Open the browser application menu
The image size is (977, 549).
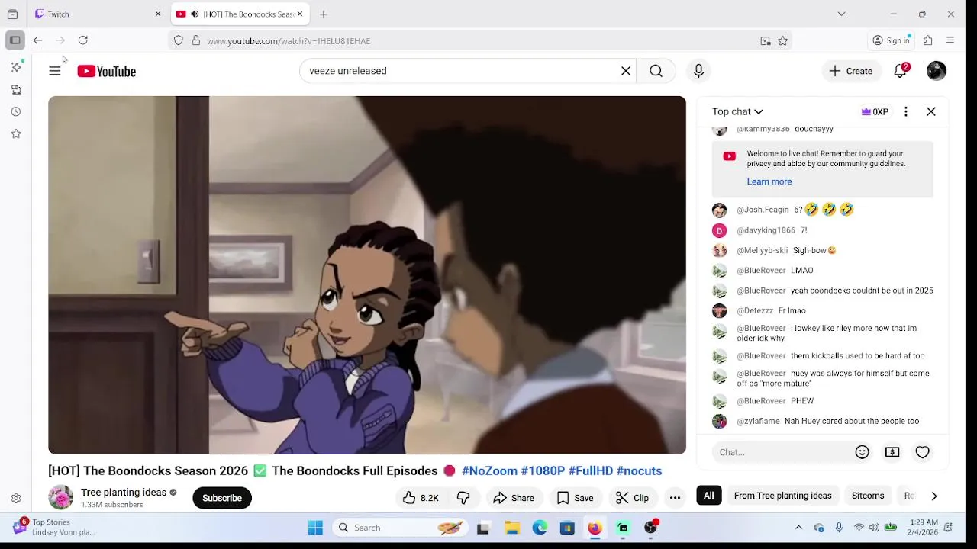(950, 40)
